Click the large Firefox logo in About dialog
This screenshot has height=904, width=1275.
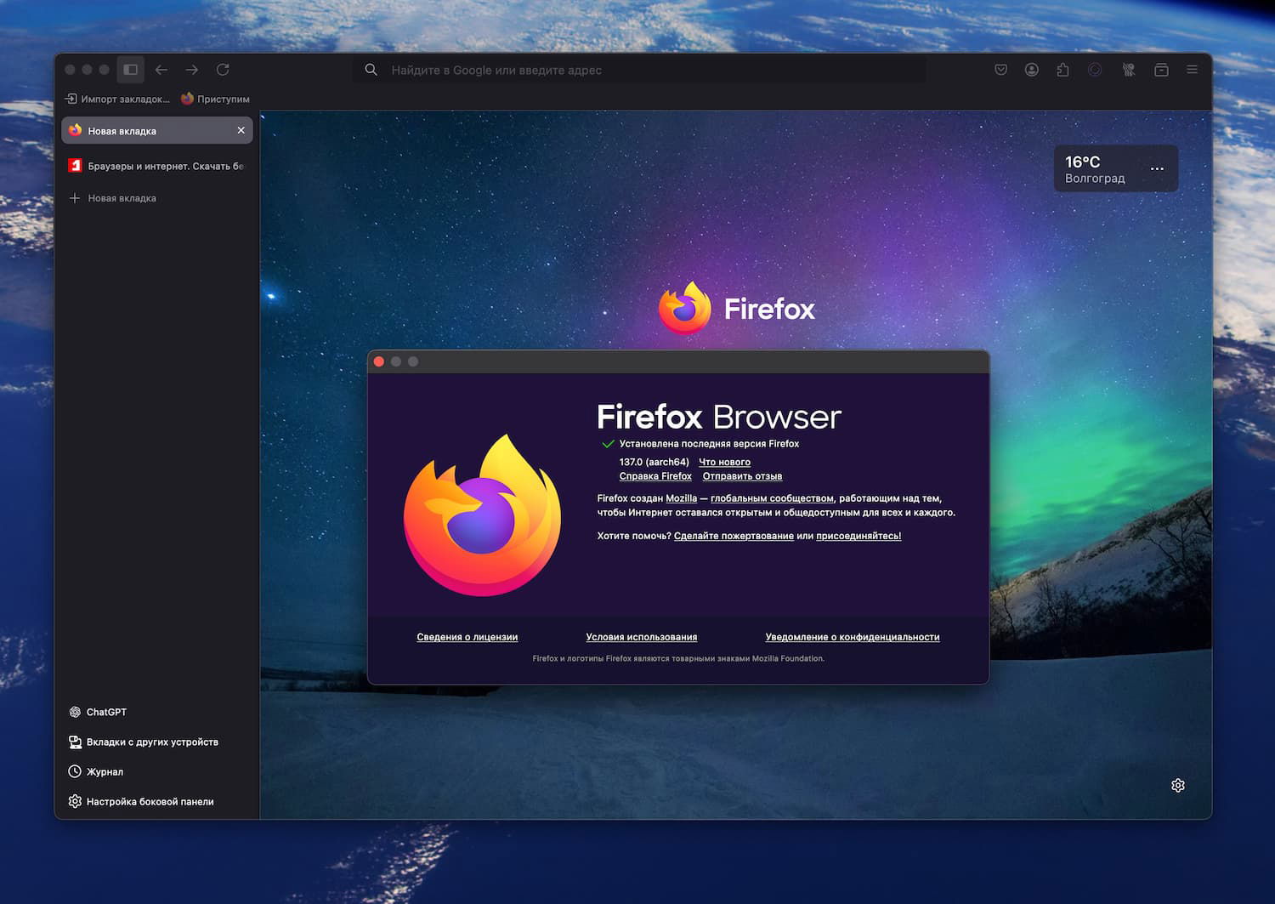pos(482,515)
